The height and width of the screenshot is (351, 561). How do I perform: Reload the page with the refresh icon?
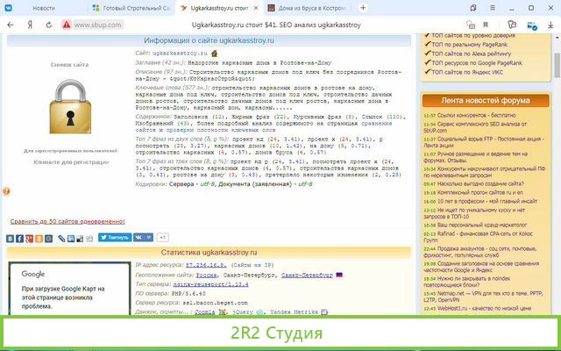click(x=49, y=25)
